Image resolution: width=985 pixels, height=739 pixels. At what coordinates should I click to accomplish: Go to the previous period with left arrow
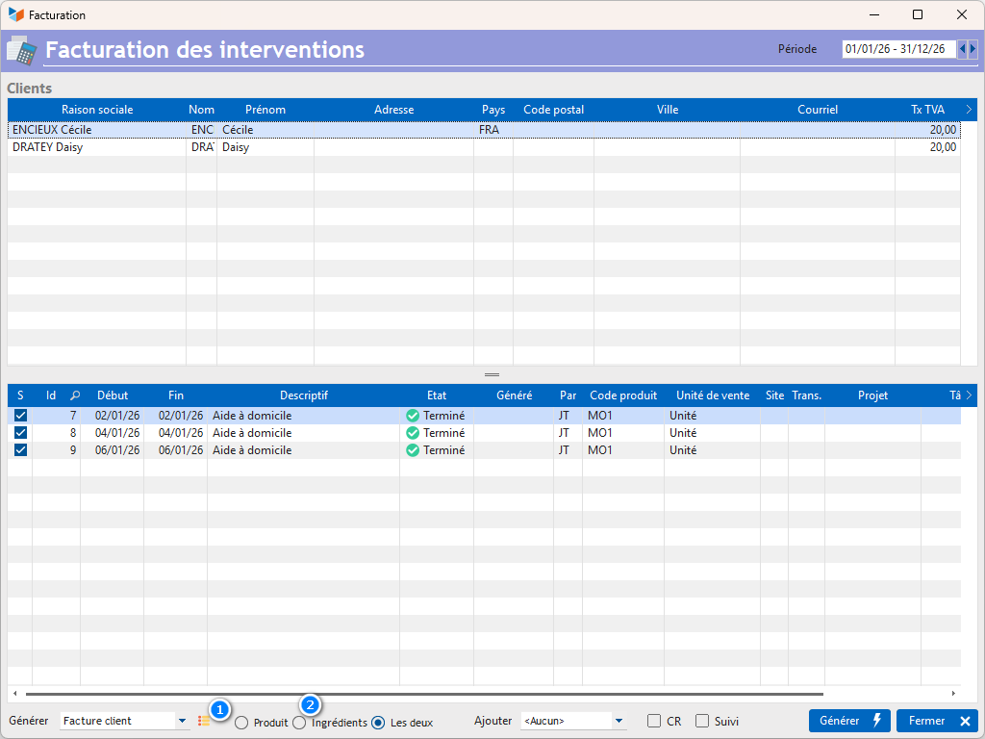[962, 49]
